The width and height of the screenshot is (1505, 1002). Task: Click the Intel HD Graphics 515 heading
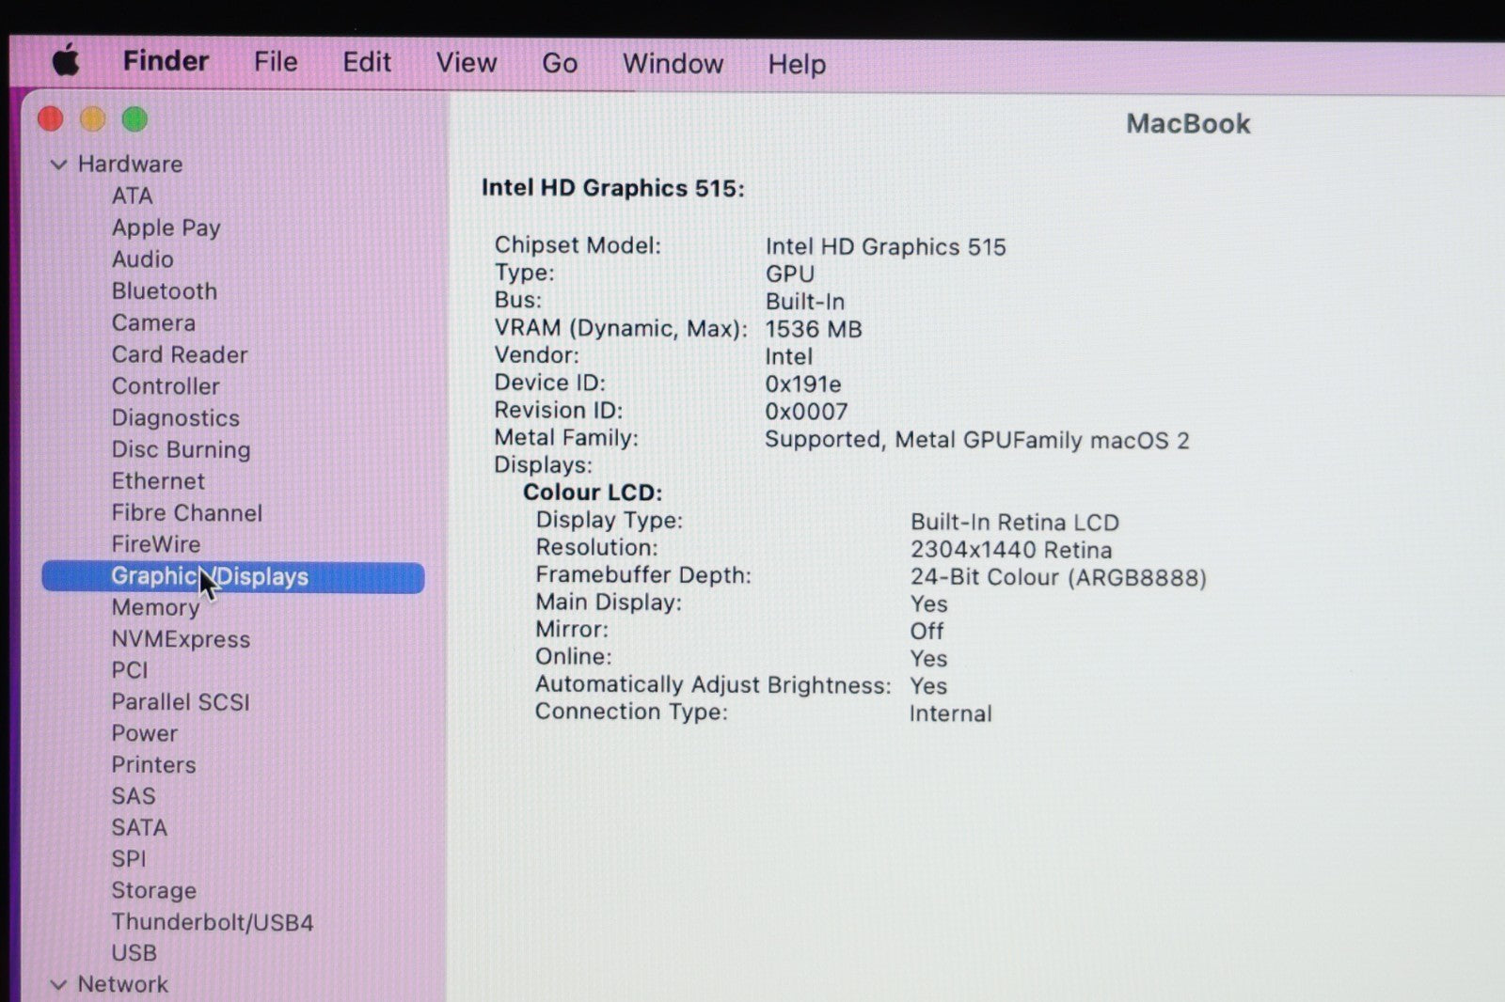click(x=612, y=188)
